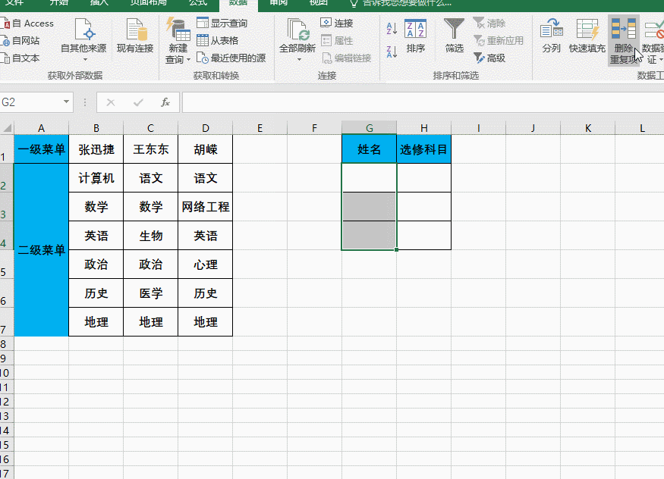664x479 pixels.
Task: Click cell containing 二级菜单
Action: (41, 250)
